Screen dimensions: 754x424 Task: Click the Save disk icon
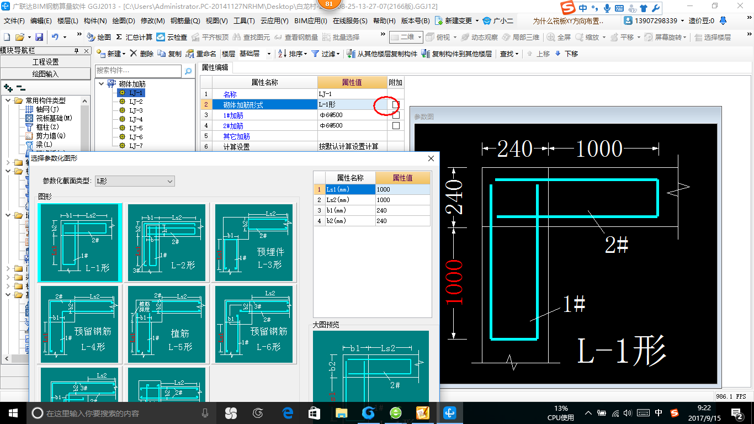pyautogui.click(x=39, y=37)
